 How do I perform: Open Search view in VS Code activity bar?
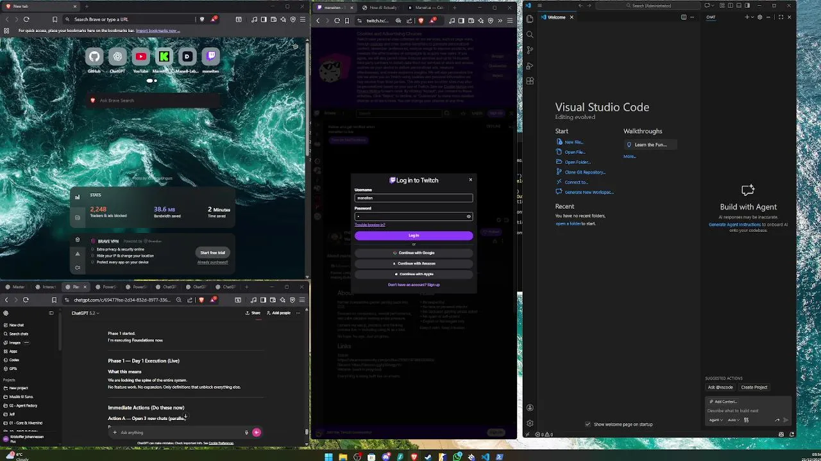530,35
